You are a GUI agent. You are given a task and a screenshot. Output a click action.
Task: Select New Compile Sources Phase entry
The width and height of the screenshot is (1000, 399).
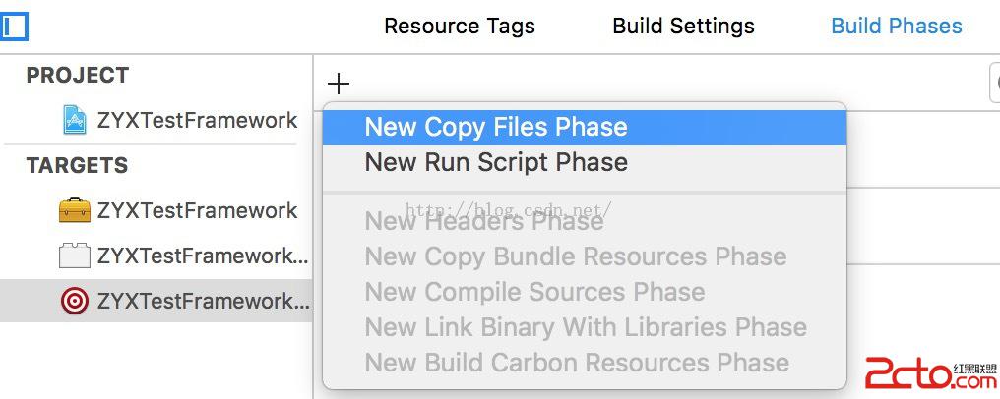pos(534,292)
